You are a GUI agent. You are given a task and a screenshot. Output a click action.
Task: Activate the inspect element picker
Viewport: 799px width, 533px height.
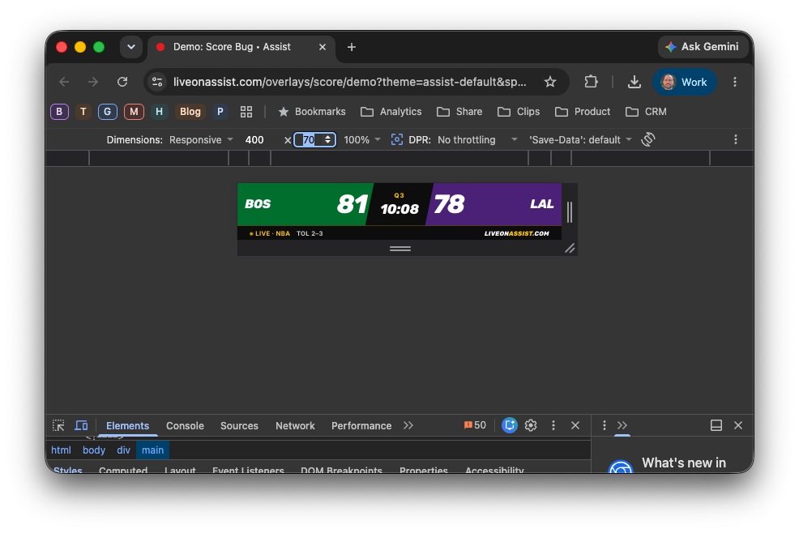click(58, 425)
